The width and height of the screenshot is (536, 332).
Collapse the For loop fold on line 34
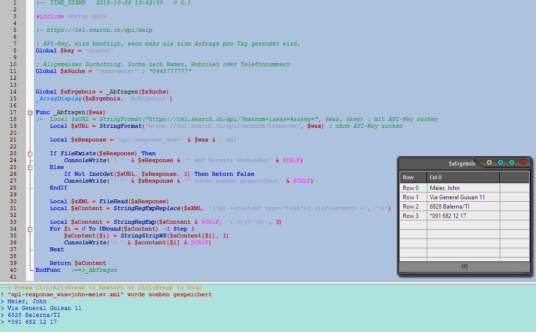pos(30,229)
